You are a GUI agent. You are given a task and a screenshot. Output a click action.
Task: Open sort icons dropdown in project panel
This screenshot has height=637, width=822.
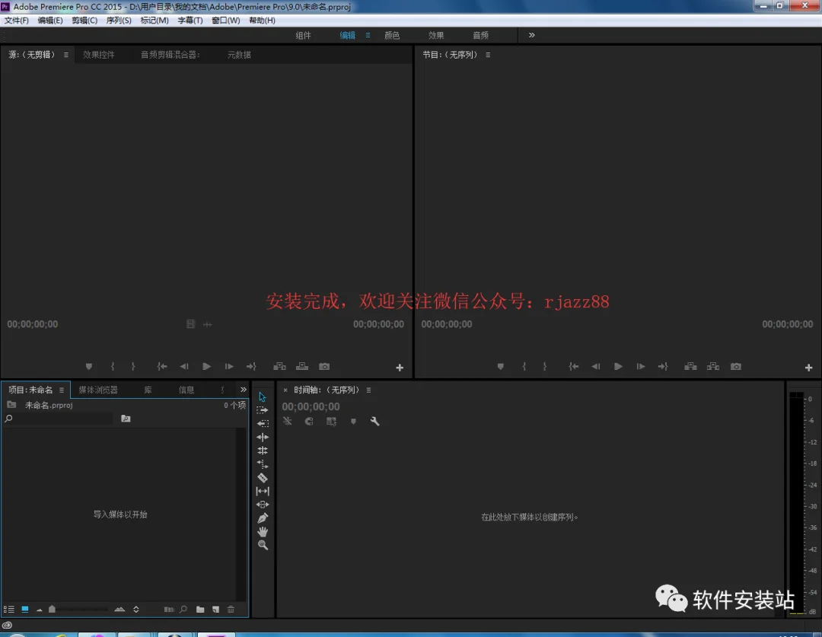pos(136,609)
